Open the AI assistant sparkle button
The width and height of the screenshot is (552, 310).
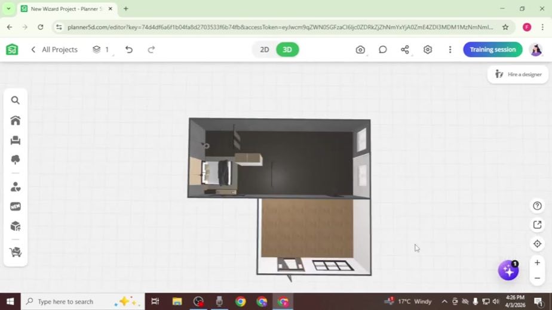click(508, 270)
